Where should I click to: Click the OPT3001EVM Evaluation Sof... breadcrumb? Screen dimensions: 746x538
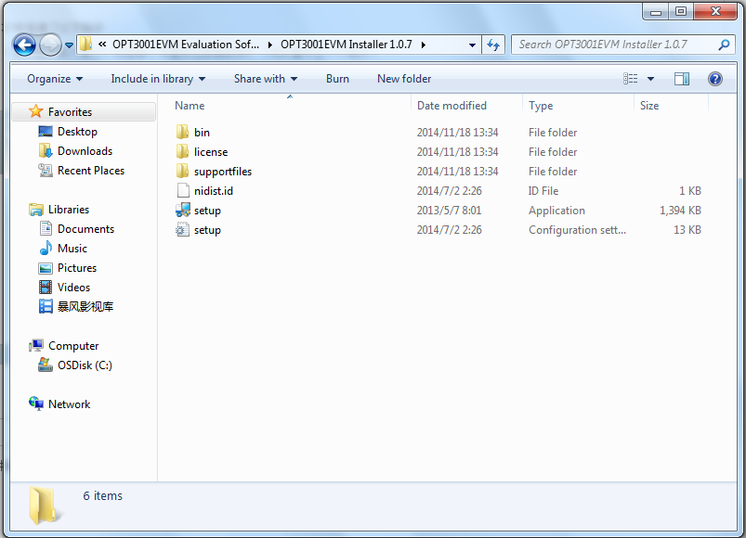coord(186,45)
